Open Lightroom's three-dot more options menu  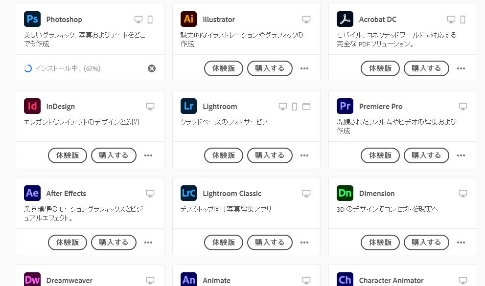click(x=304, y=155)
